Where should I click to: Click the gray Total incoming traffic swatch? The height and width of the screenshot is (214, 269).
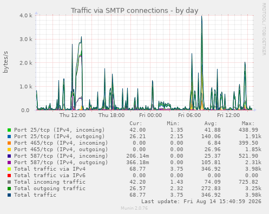(9, 182)
